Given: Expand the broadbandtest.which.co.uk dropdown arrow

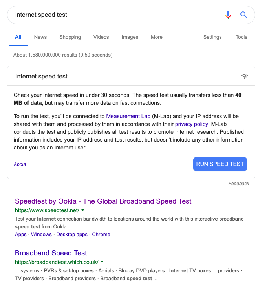Looking at the screenshot, I should pos(102,262).
